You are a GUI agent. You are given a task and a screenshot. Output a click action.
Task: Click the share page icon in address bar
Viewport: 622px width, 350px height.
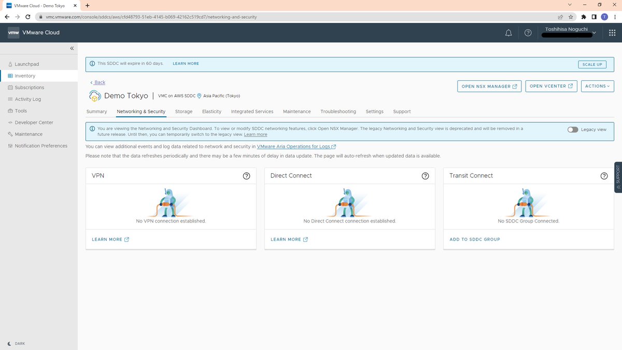pos(560,17)
